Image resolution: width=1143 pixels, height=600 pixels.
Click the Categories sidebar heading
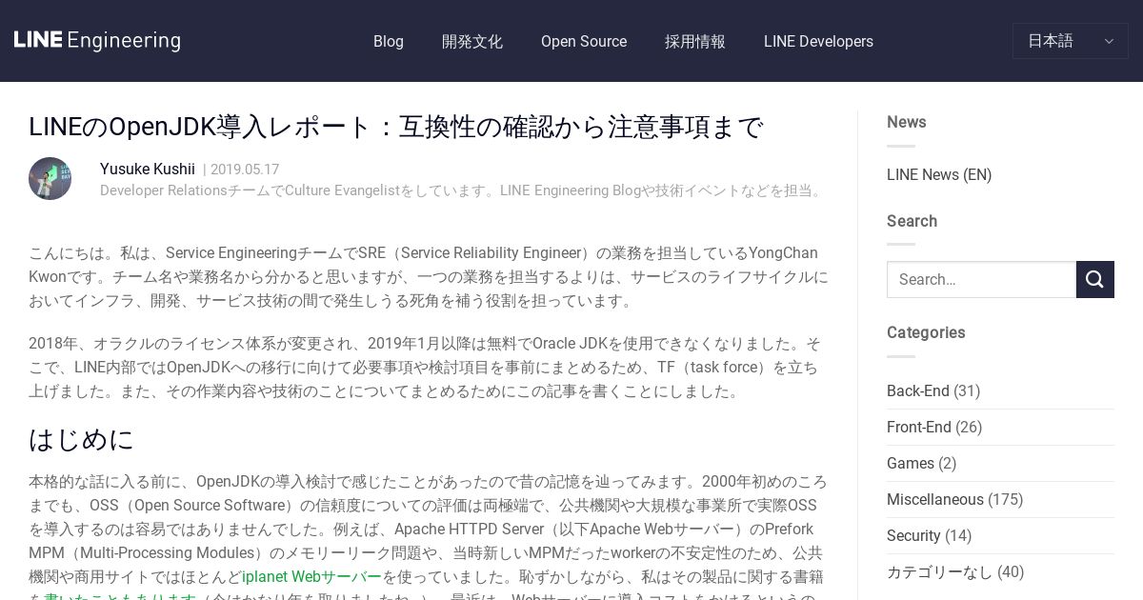pyautogui.click(x=926, y=332)
